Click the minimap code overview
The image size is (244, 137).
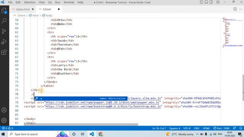coord(233,33)
